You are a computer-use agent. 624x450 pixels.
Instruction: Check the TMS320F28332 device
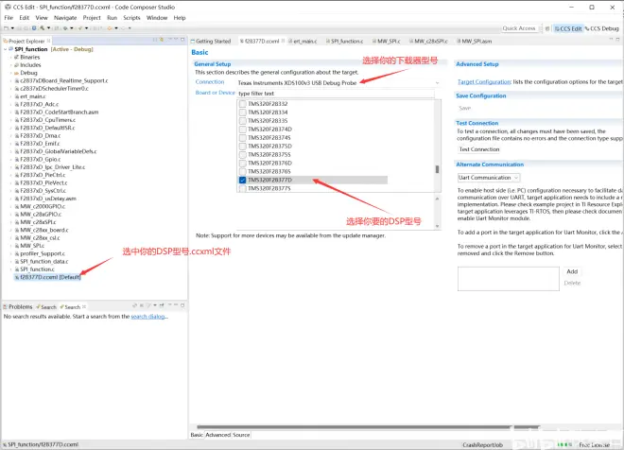pos(242,104)
